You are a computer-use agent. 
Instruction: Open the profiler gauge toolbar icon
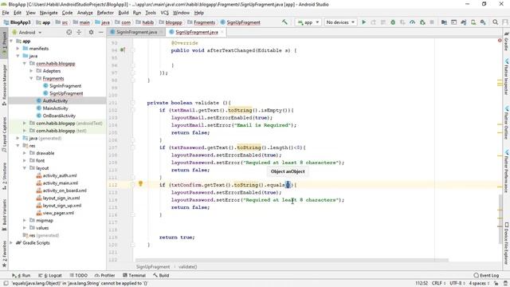[413, 22]
